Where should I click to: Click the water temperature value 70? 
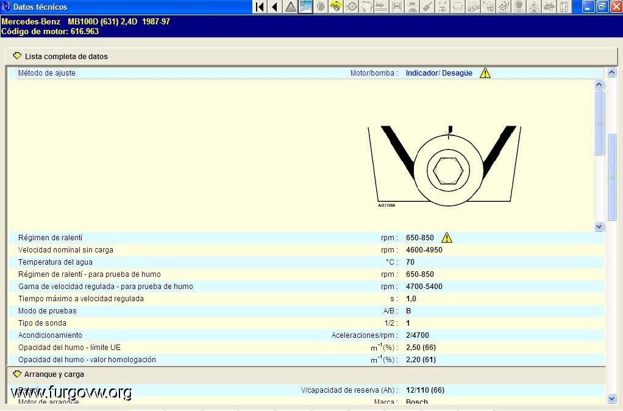tap(410, 262)
